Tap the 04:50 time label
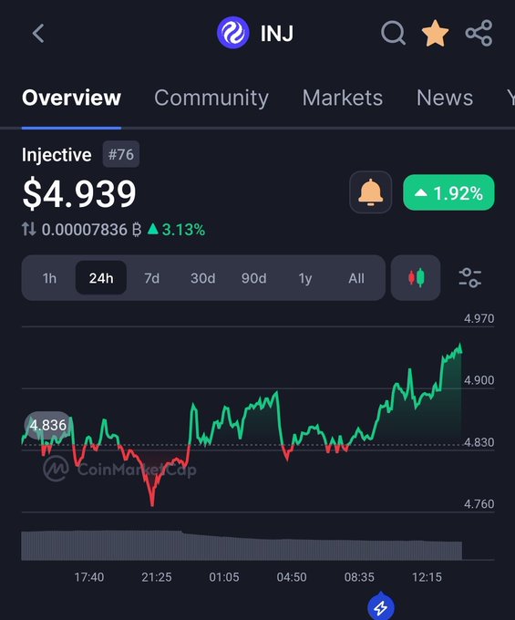The image size is (515, 620). (x=292, y=577)
